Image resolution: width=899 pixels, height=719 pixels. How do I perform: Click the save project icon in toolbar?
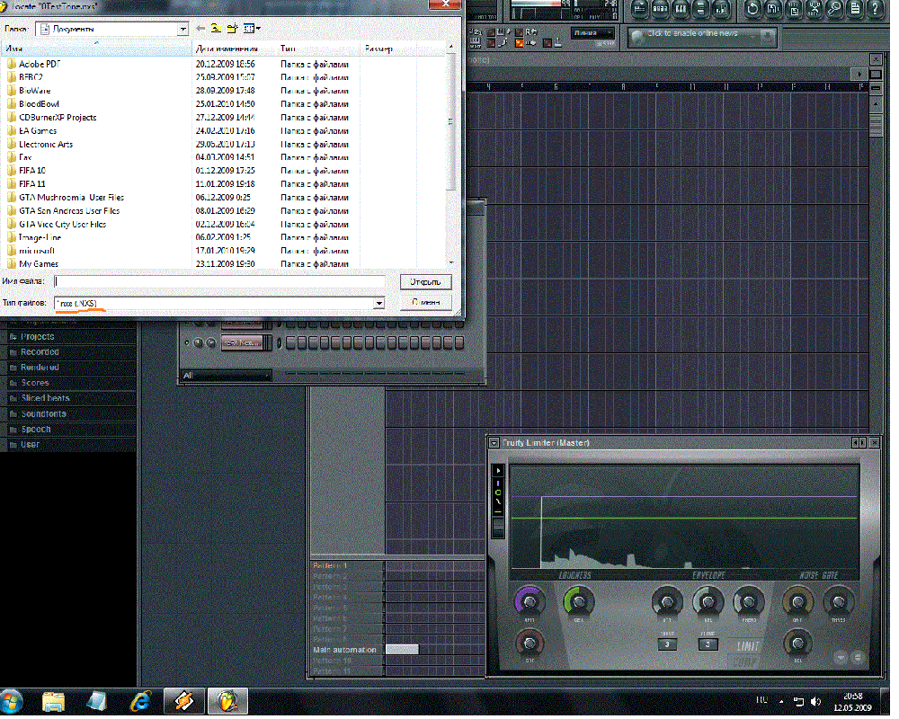pos(773,9)
